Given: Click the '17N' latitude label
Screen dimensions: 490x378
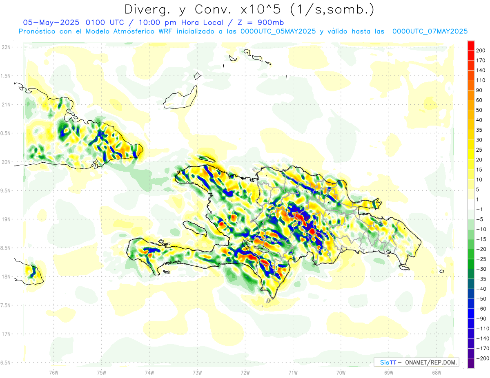Looking at the screenshot, I should point(6,334).
